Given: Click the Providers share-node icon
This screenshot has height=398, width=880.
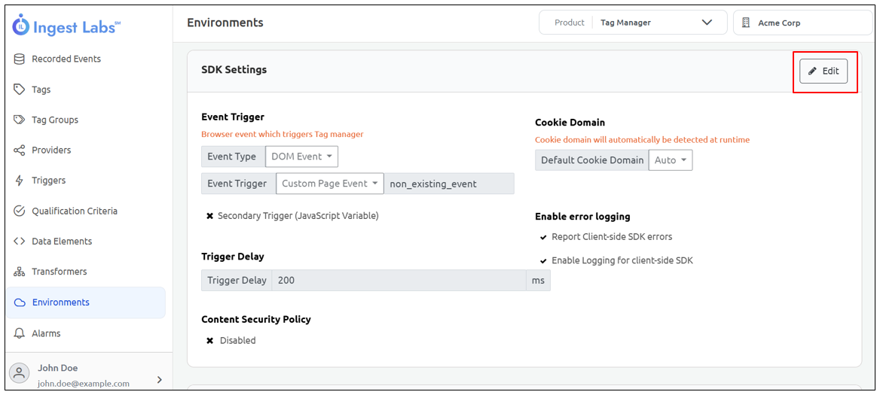Looking at the screenshot, I should pyautogui.click(x=20, y=150).
